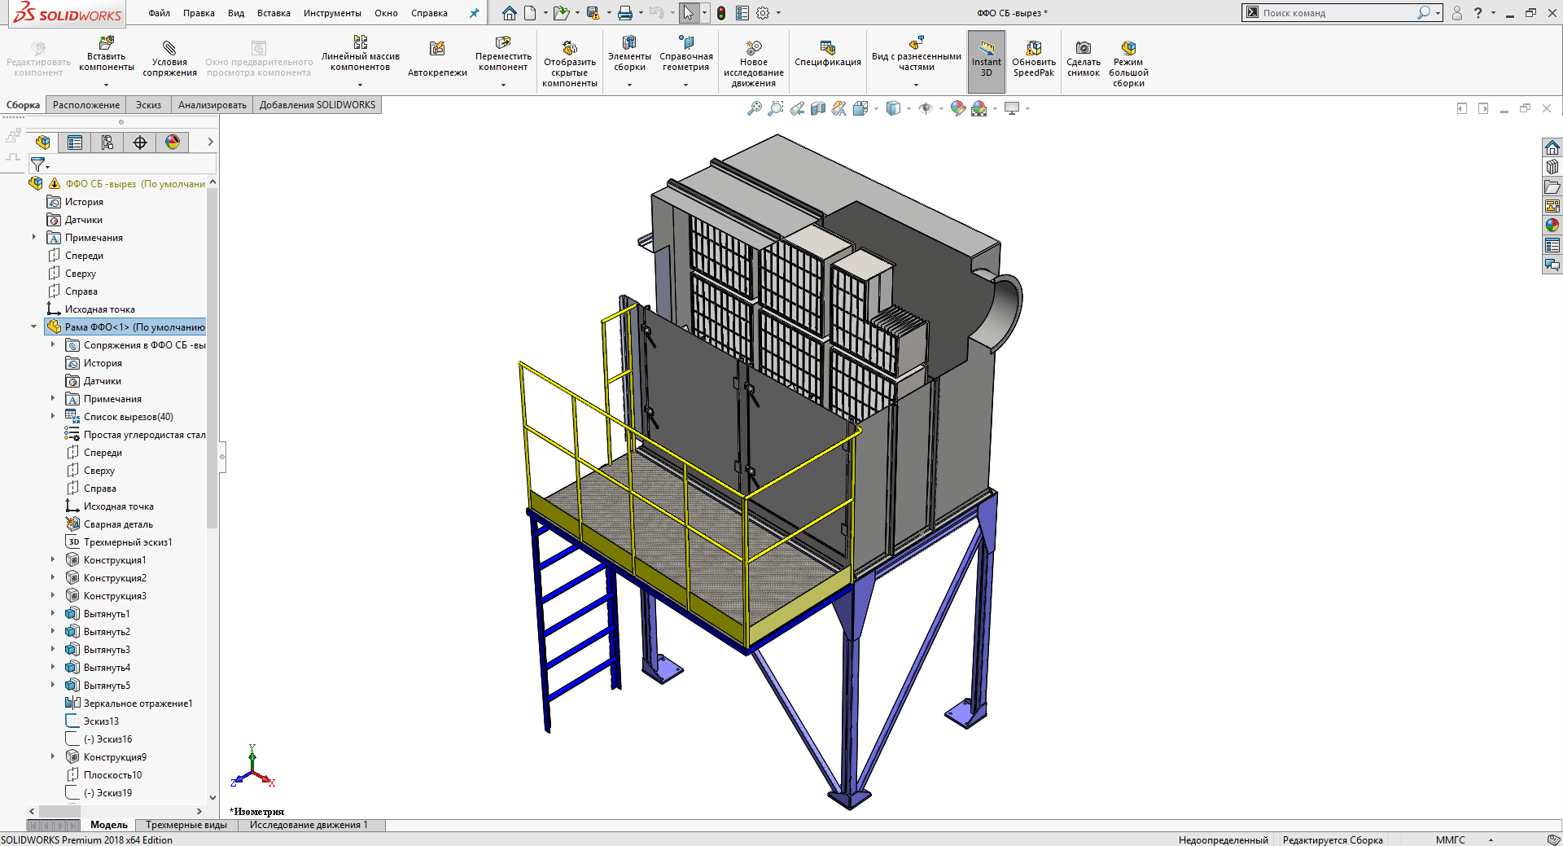Open the Инструменты menu

[x=332, y=13]
